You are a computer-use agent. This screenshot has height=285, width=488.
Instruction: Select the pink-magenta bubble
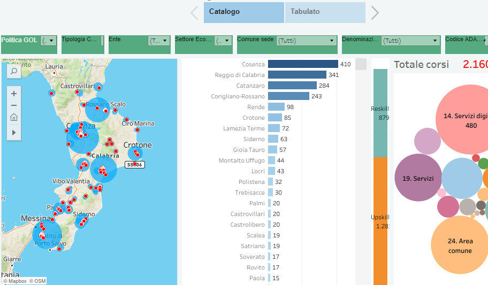pyautogui.click(x=448, y=206)
